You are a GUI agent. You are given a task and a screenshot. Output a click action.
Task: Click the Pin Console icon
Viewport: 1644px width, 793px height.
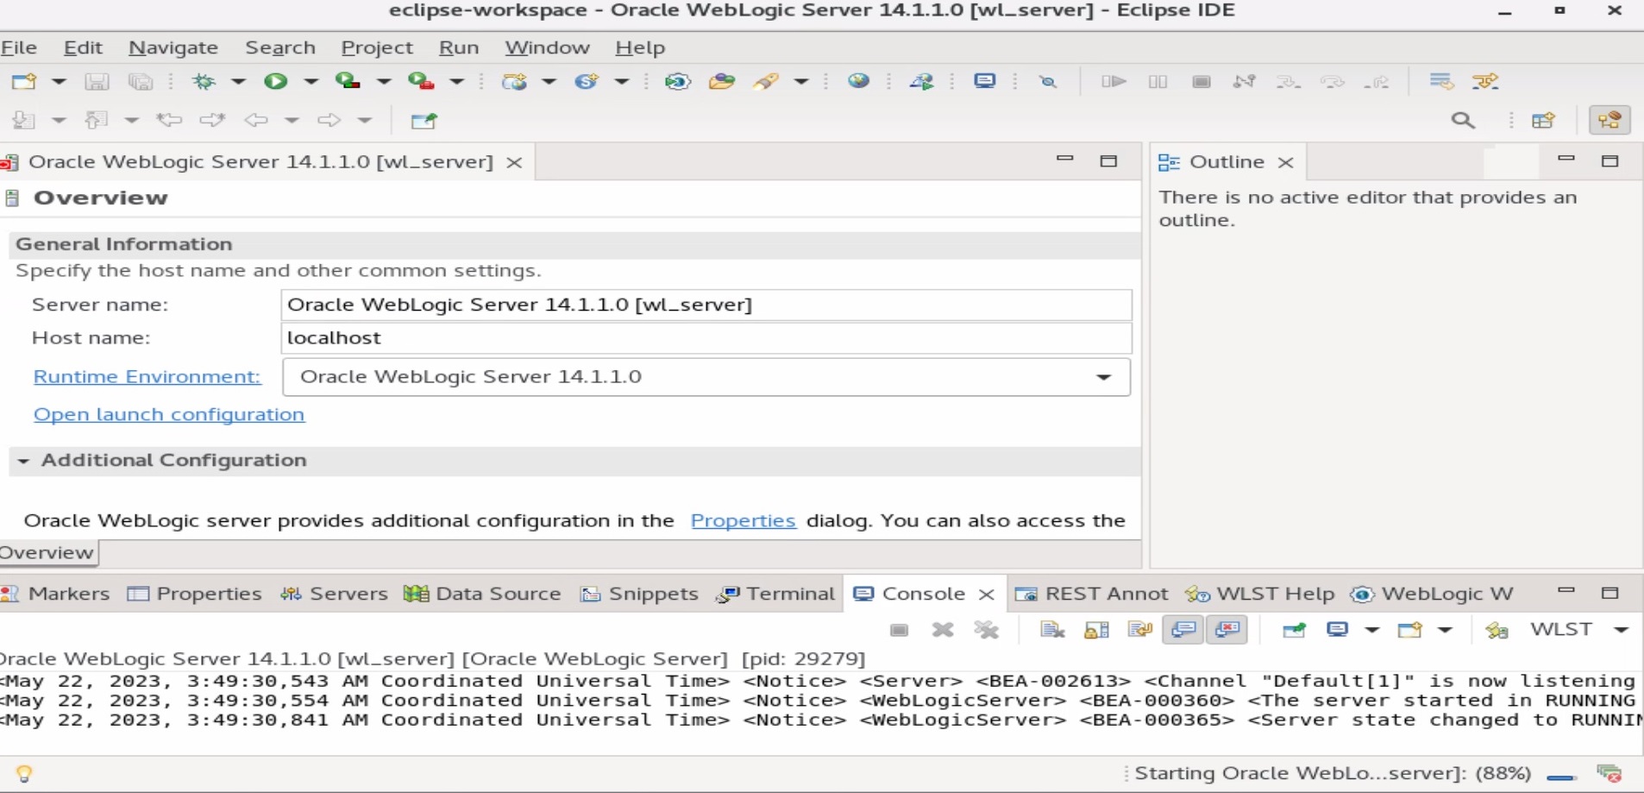tap(1294, 630)
